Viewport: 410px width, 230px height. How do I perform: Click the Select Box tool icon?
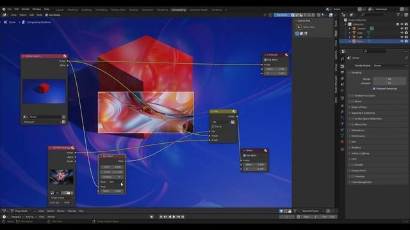[299, 27]
